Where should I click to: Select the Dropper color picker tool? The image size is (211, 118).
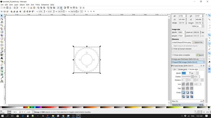pyautogui.click(x=2, y=78)
